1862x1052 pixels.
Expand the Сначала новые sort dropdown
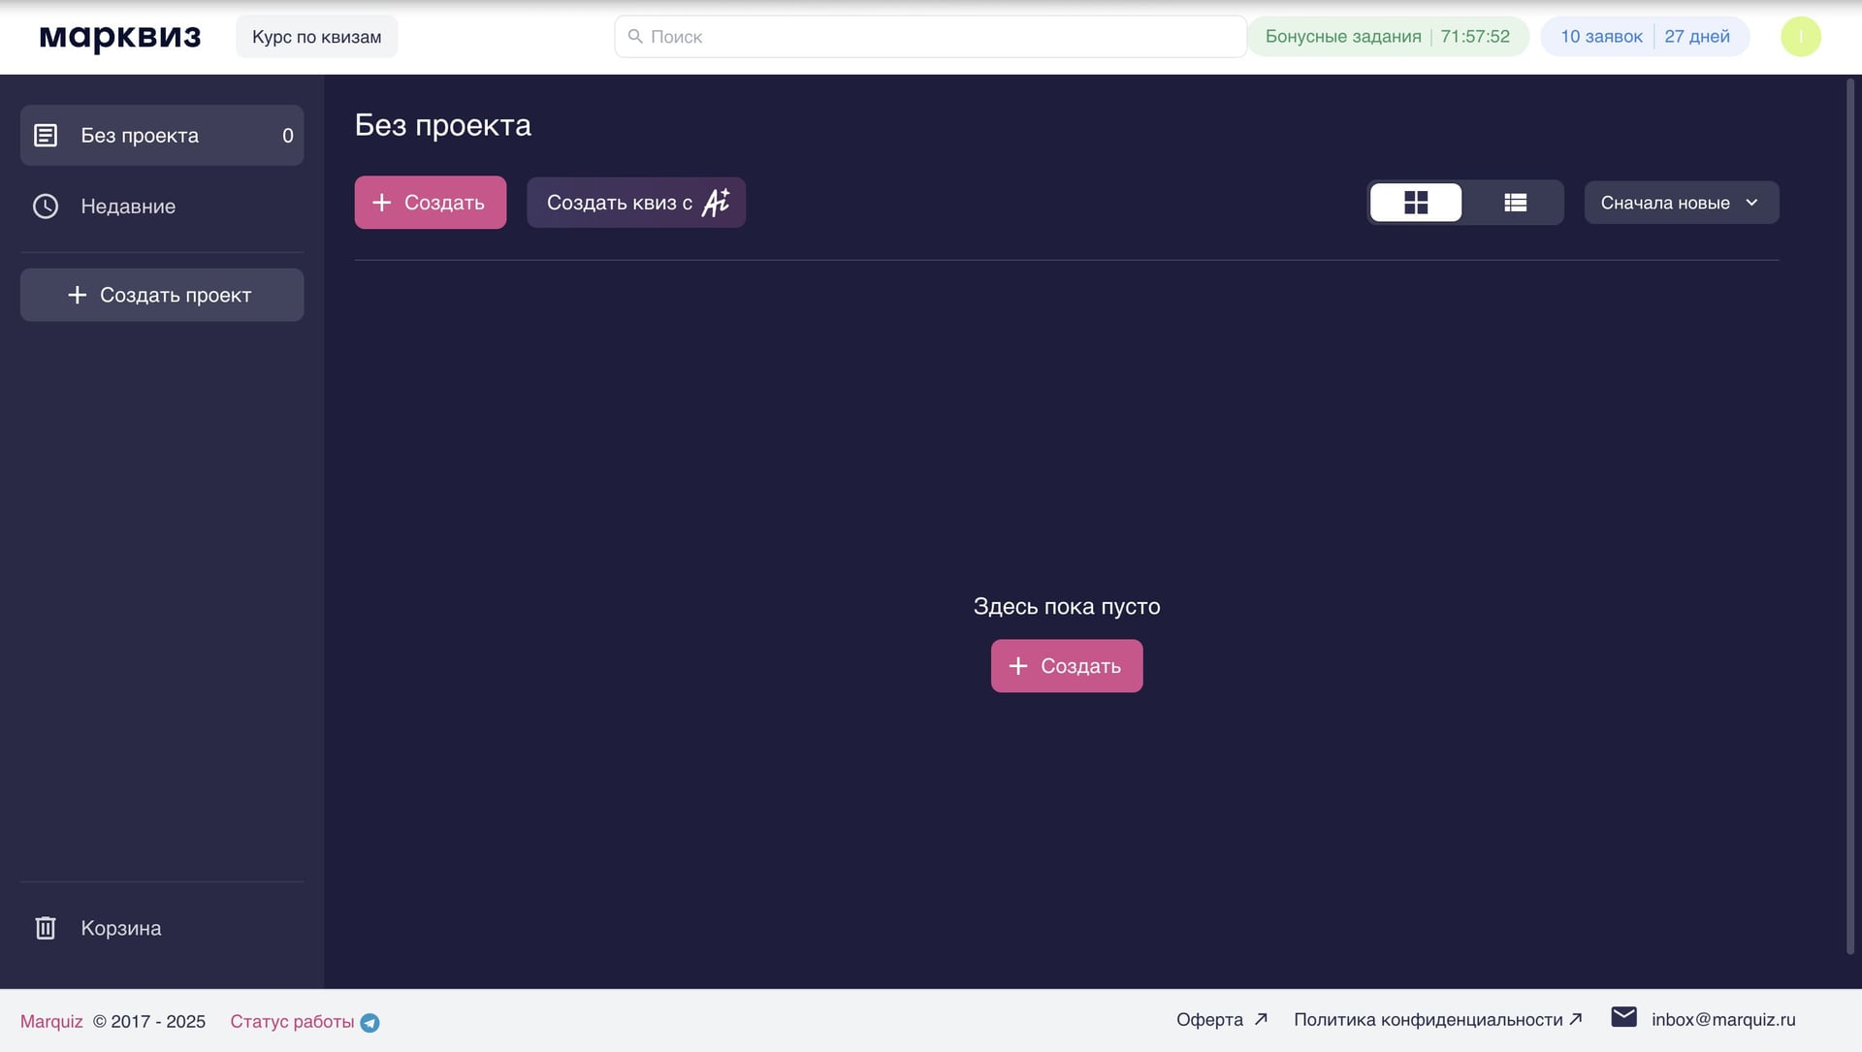(1665, 203)
